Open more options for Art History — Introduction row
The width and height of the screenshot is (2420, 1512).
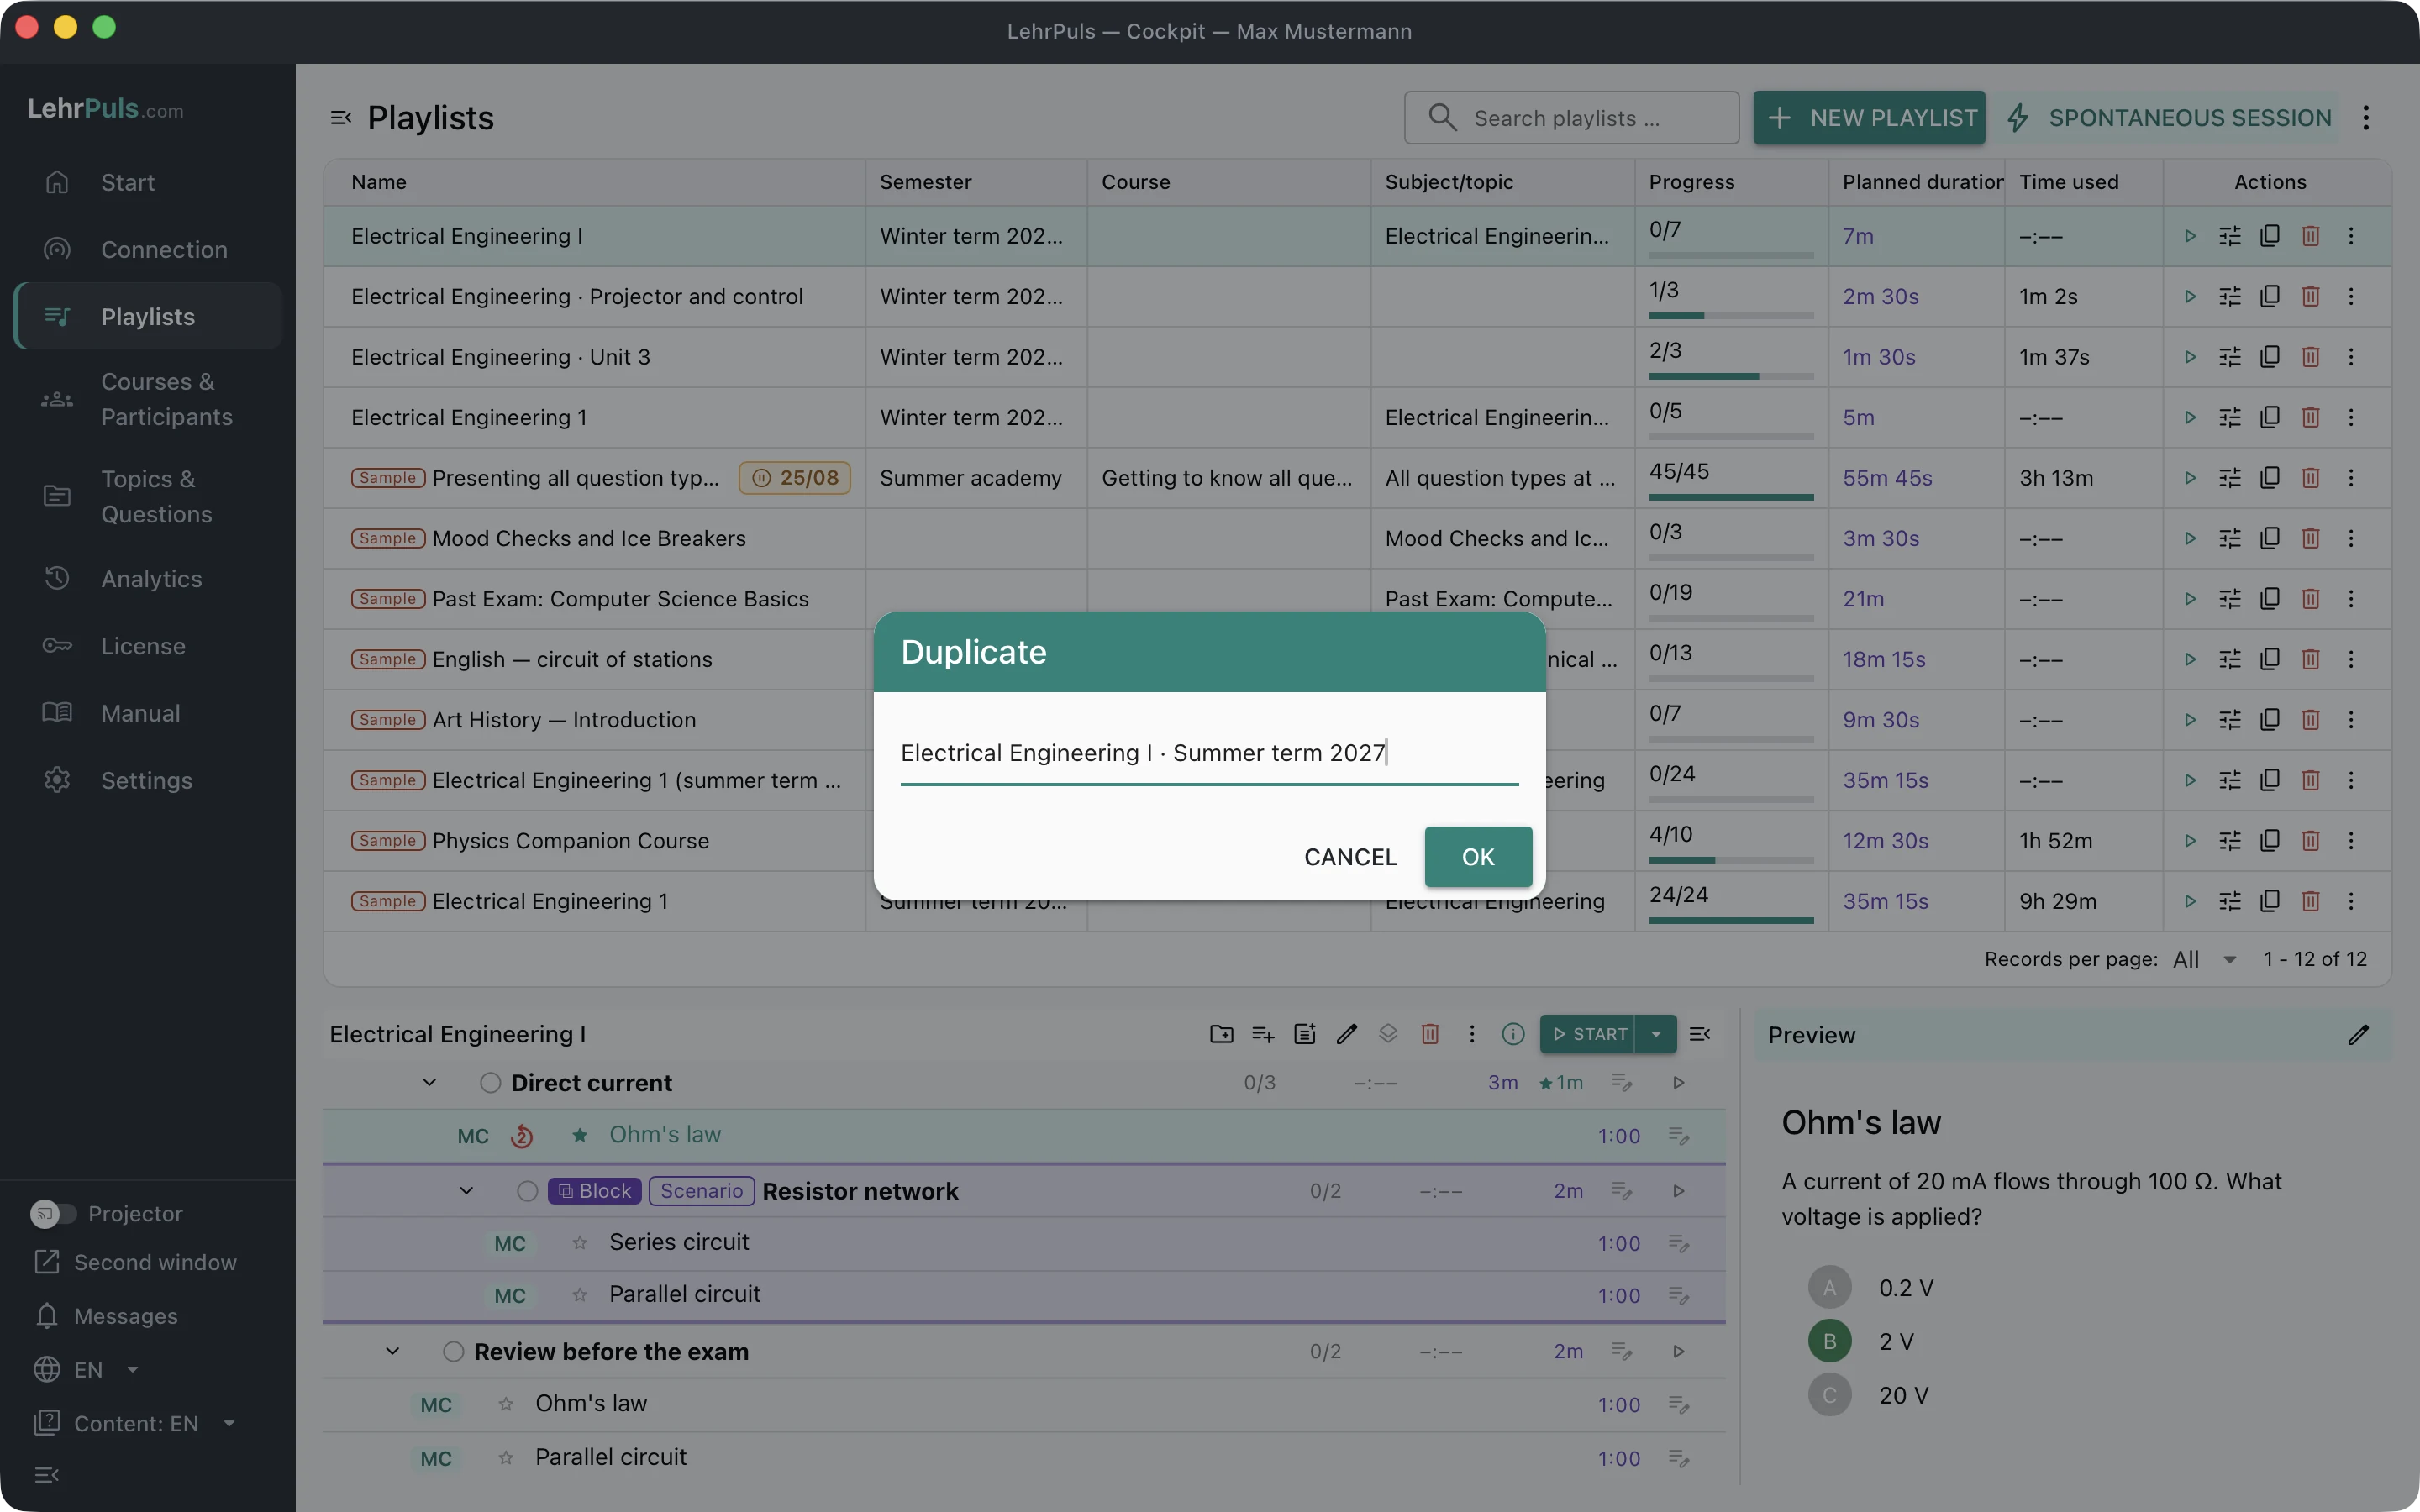(2351, 720)
